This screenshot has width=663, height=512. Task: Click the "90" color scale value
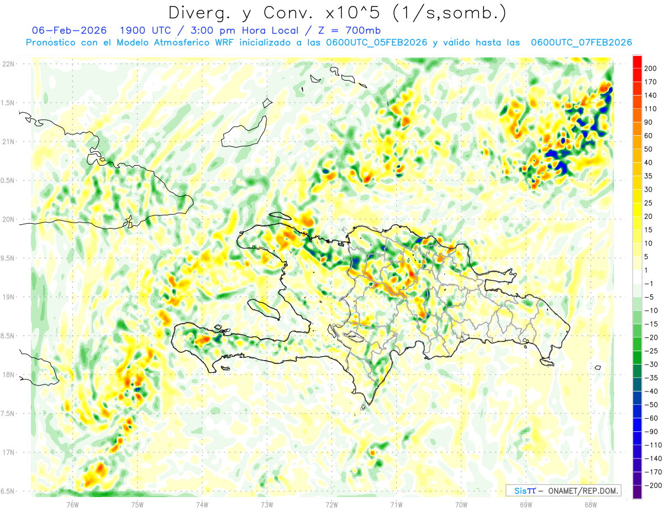[650, 122]
